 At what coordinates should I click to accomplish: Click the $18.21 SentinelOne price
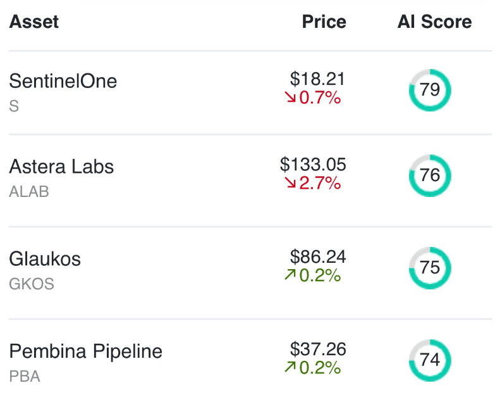pos(318,79)
